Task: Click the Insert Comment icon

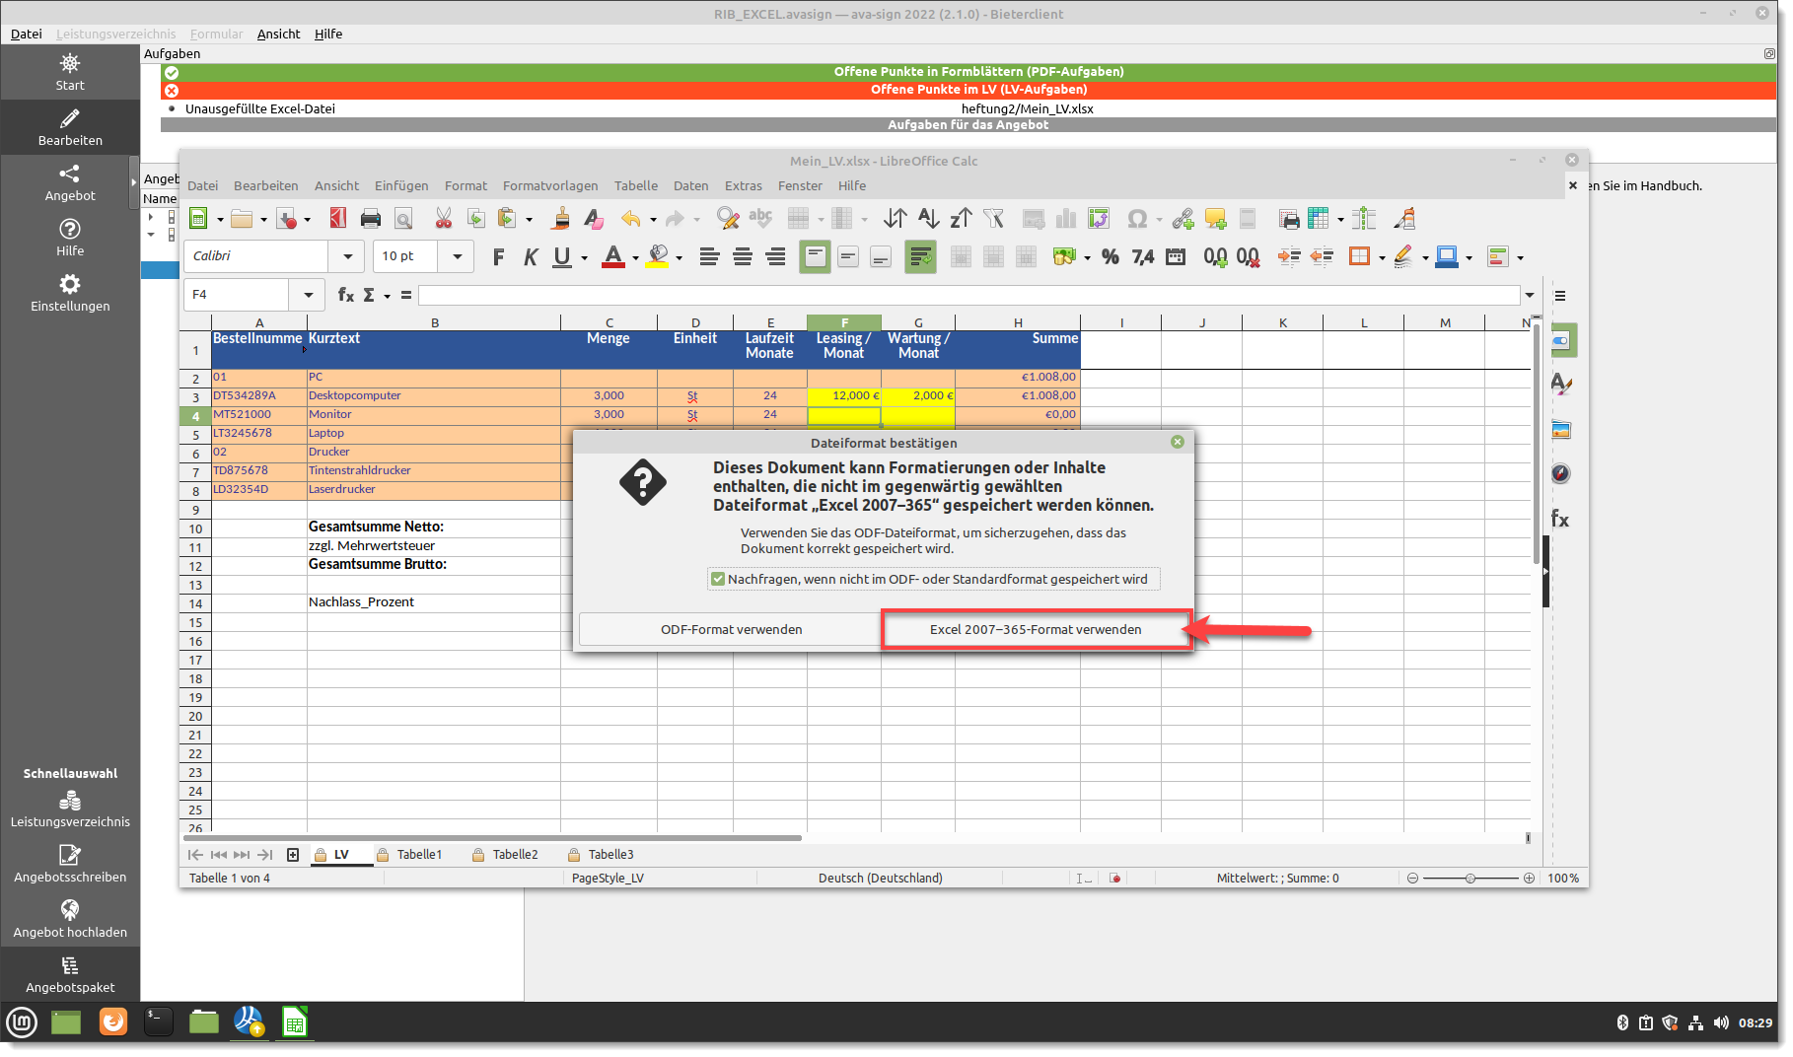Action: (x=1215, y=219)
